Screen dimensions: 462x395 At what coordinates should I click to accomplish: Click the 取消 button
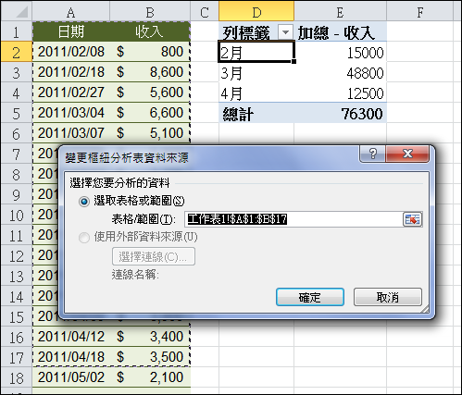click(388, 297)
